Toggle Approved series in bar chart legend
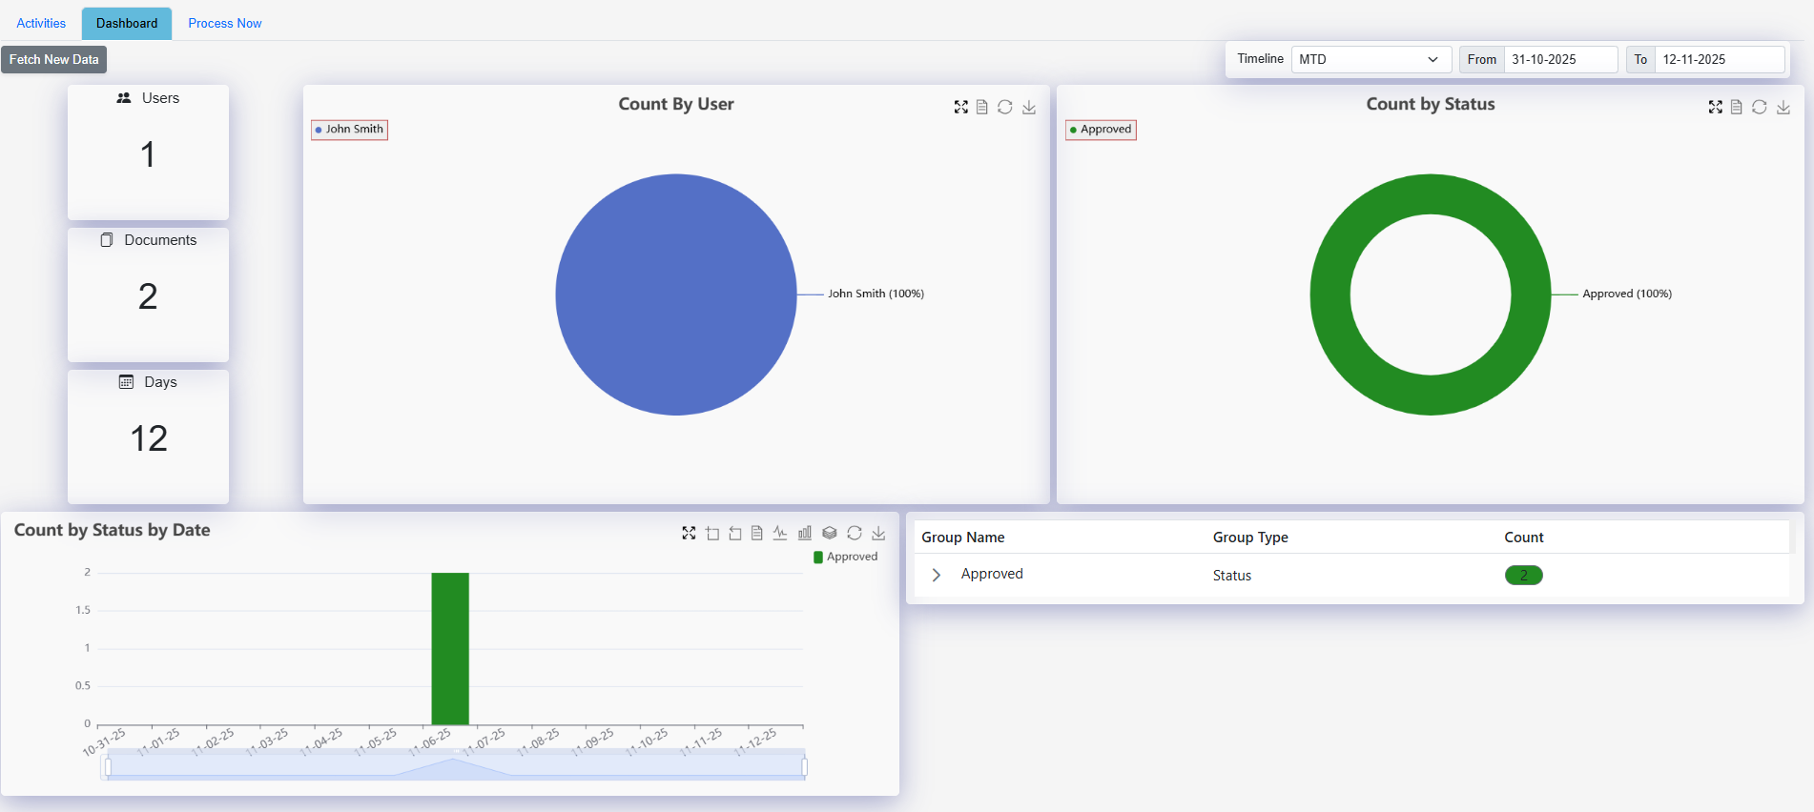 845,557
